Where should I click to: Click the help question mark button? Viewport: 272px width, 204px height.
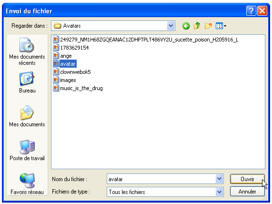point(251,11)
